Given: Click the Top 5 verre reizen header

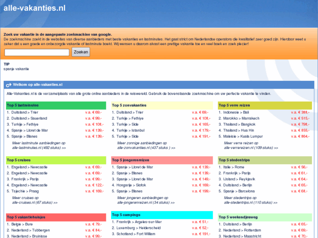Looking at the screenshot, I should [x=265, y=106].
